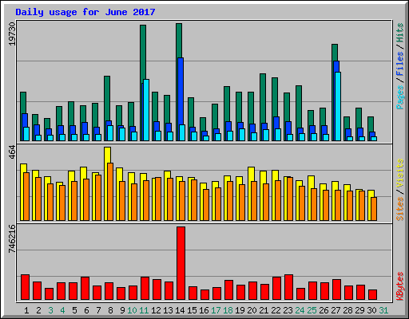Click the orange sites bar for day 30
Image resolution: width=409 pixels, height=319 pixels.
[x=374, y=209]
